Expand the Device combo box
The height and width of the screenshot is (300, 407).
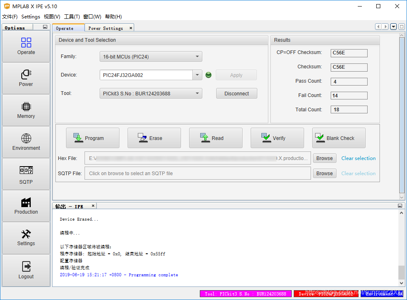(x=197, y=75)
